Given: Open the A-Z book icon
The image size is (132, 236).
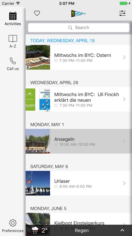Looking at the screenshot, I should 13,38.
